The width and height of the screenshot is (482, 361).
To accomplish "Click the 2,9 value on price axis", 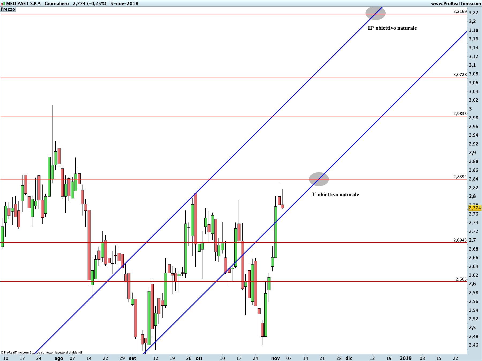I will point(472,153).
